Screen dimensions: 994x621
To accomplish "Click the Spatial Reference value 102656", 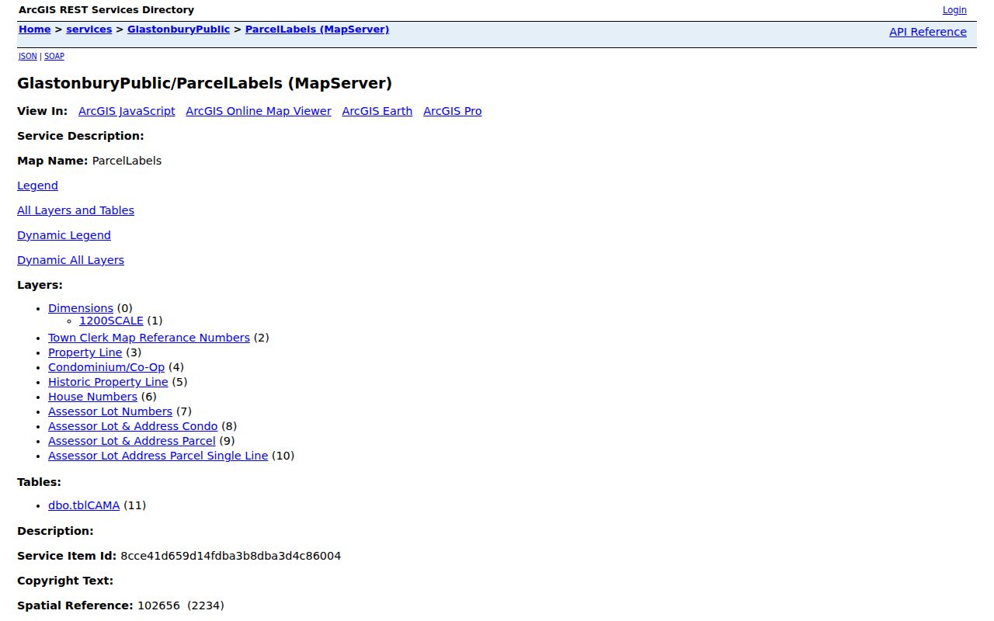I will (158, 605).
